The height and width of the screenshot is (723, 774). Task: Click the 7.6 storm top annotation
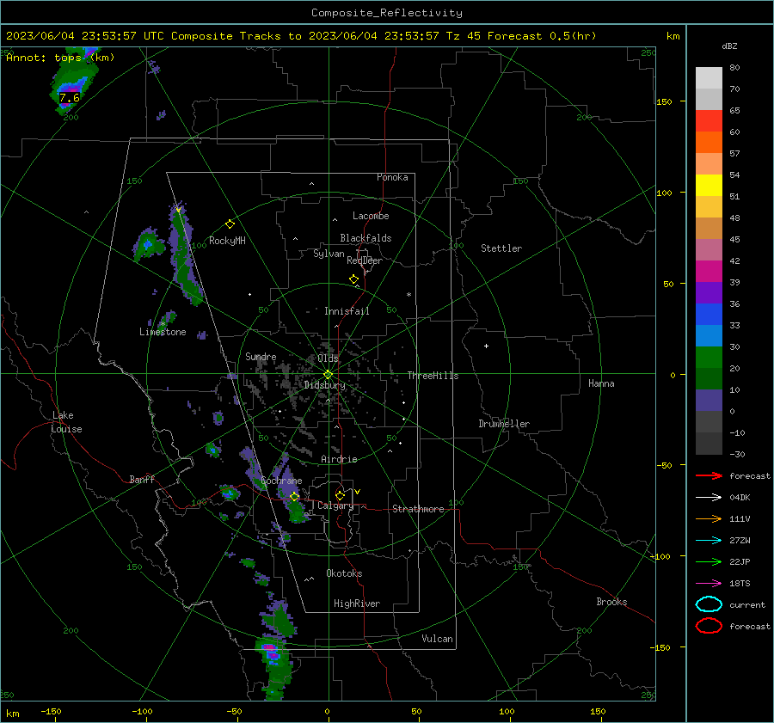(x=69, y=98)
